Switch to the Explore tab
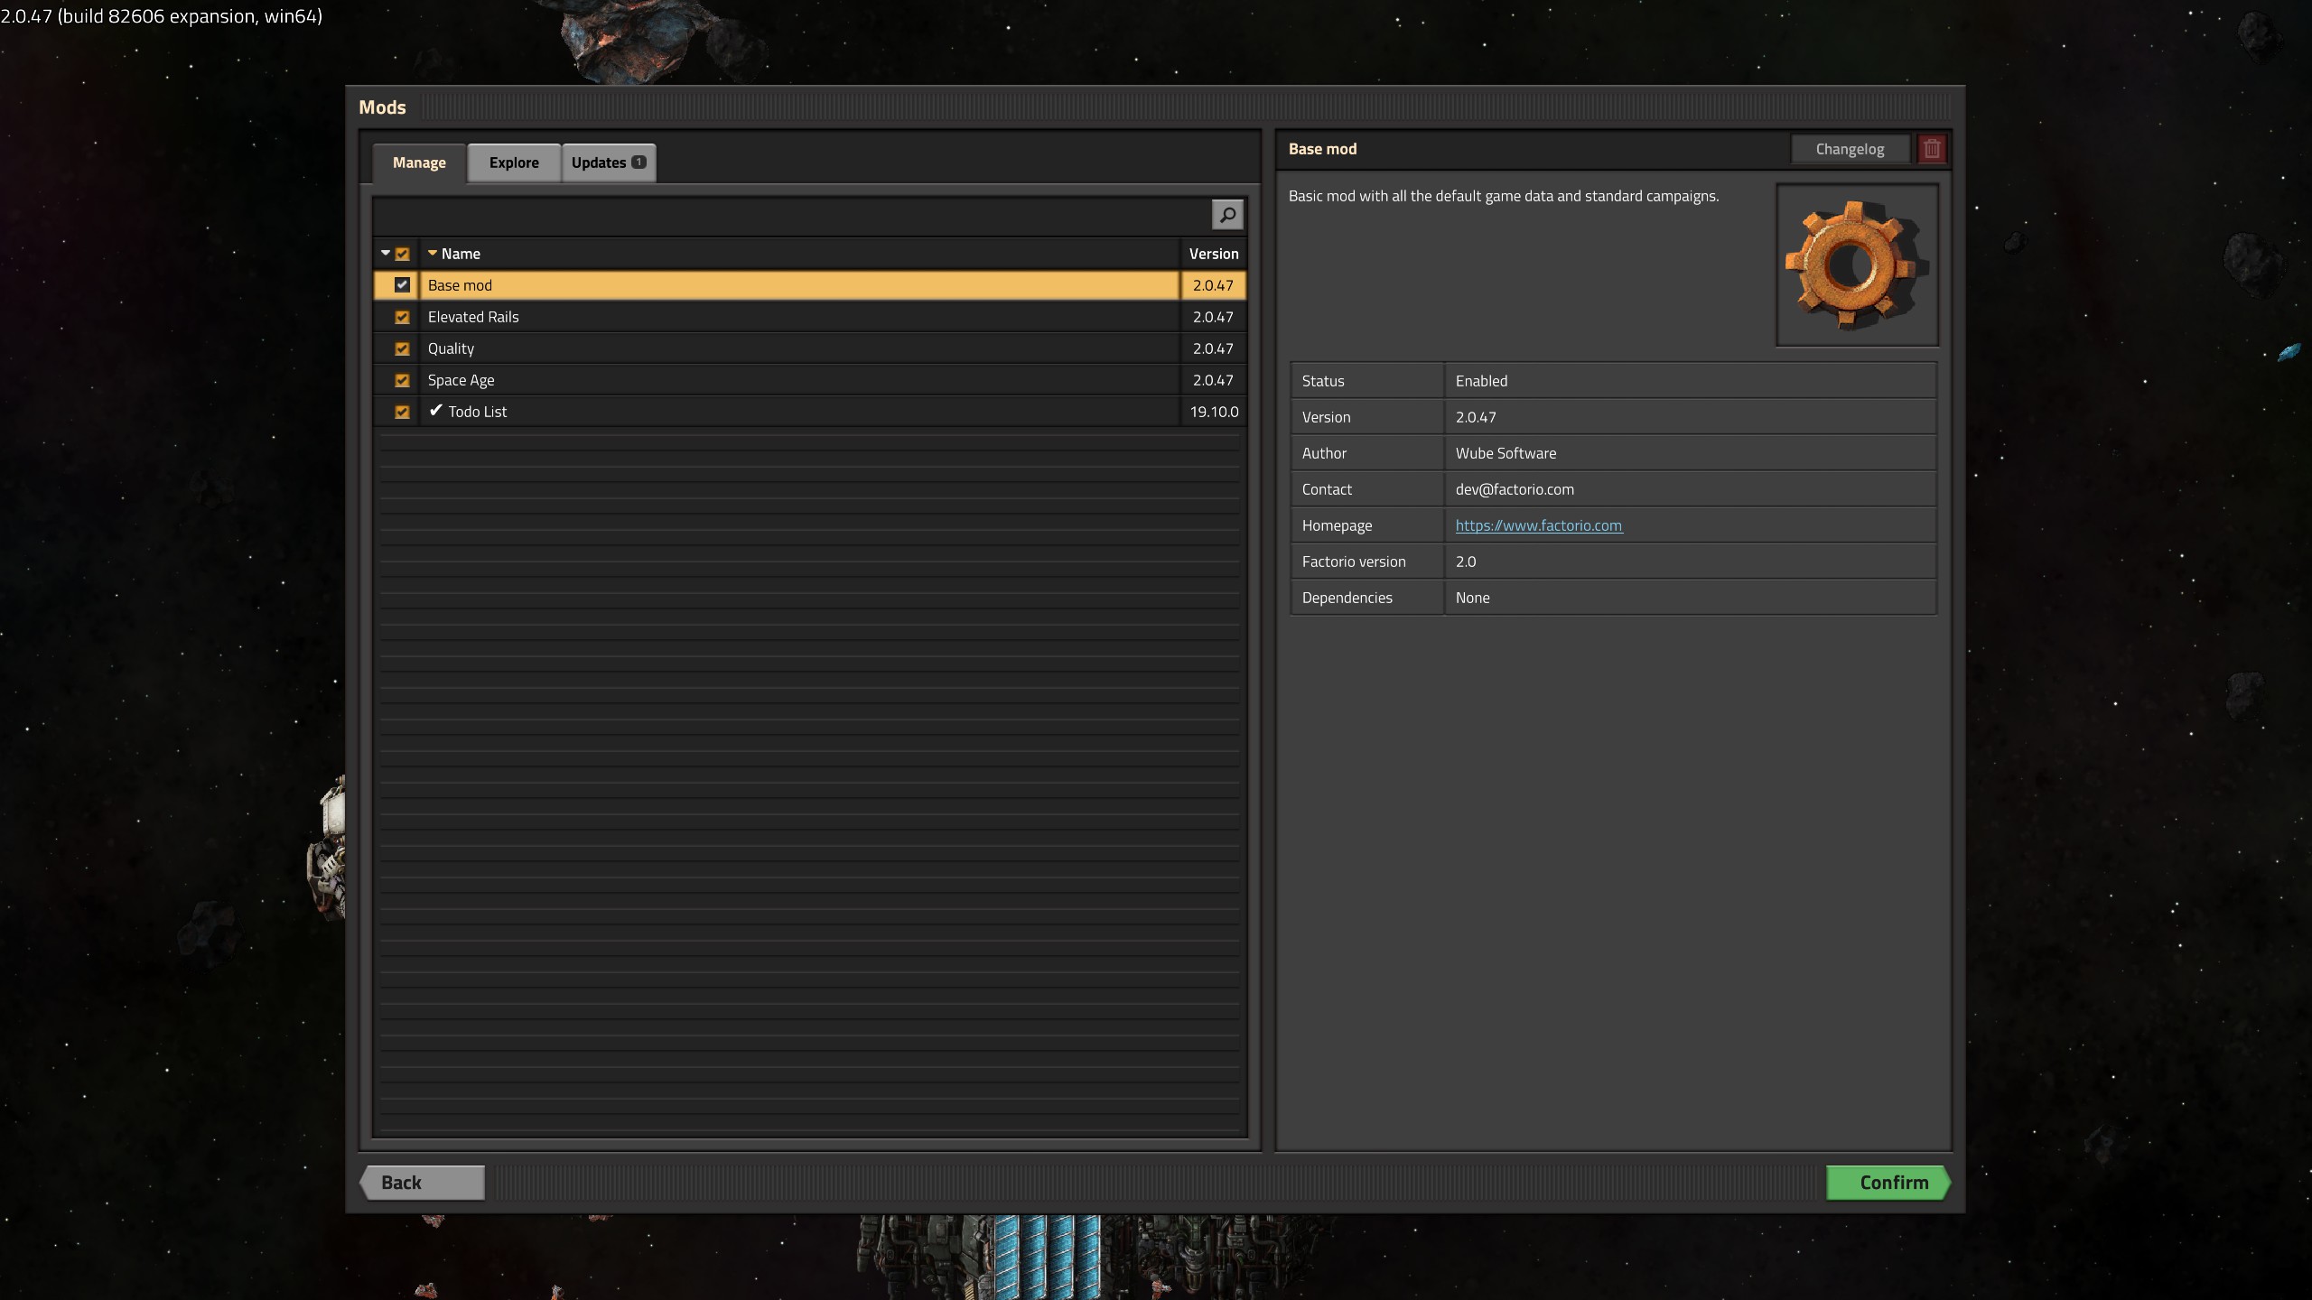2312x1300 pixels. pos(513,162)
